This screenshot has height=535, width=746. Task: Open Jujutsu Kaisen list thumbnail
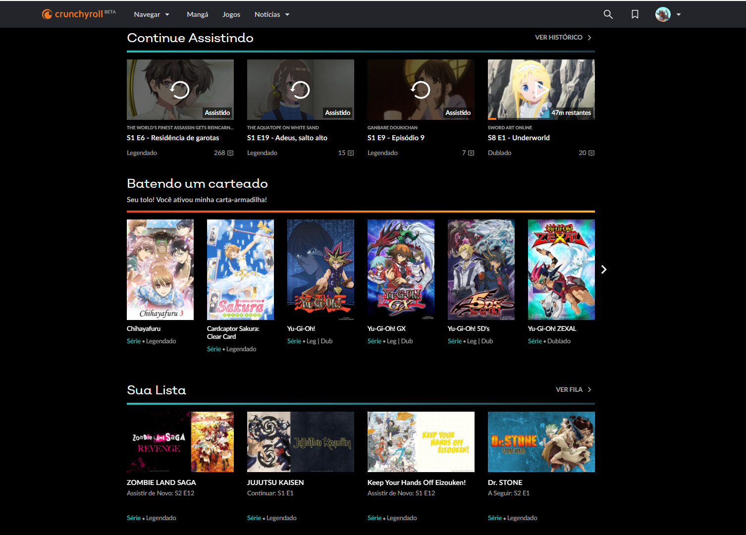[301, 442]
